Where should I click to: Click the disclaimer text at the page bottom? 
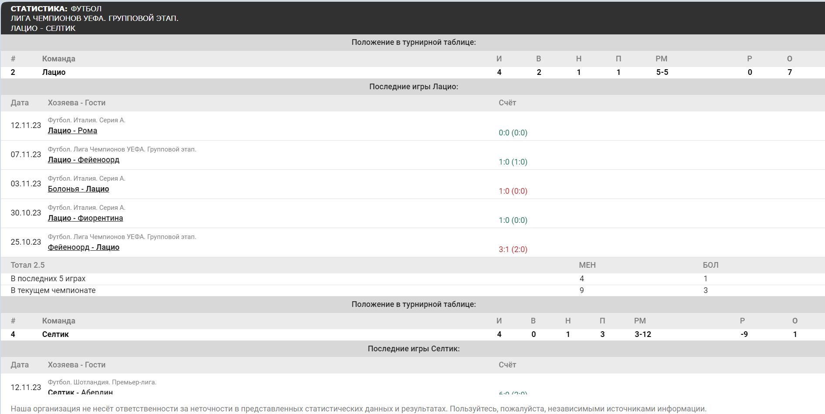tap(358, 409)
